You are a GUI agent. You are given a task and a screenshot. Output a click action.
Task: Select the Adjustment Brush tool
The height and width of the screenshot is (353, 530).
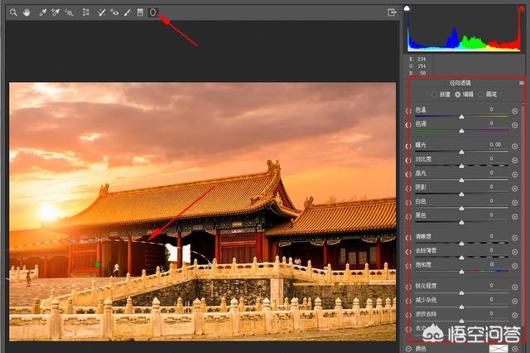pyautogui.click(x=127, y=13)
